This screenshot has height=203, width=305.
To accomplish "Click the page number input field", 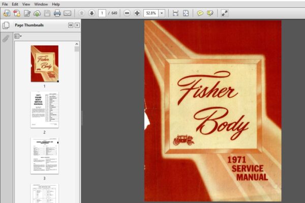I will (102, 13).
